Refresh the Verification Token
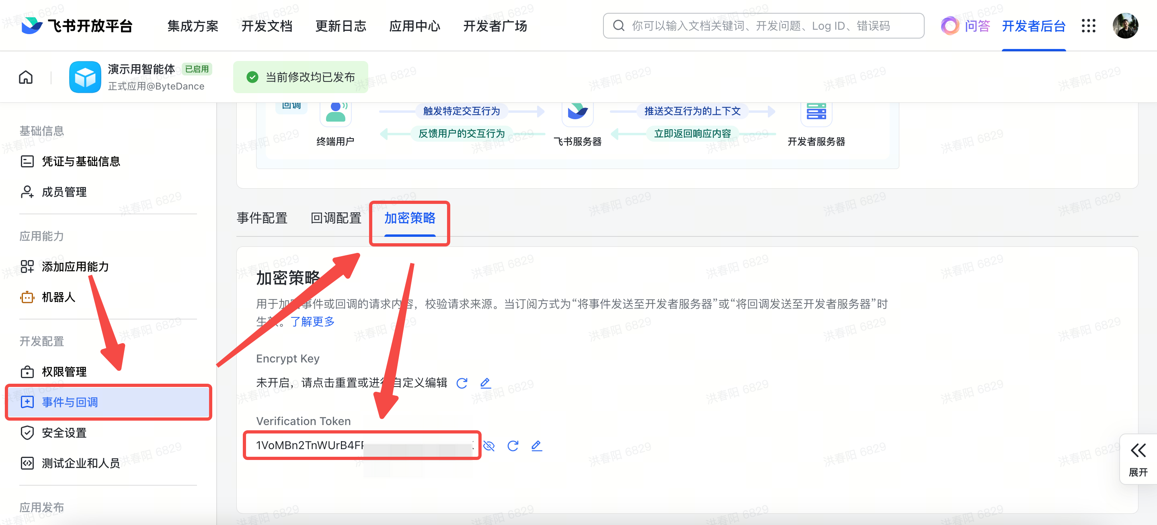 point(513,446)
